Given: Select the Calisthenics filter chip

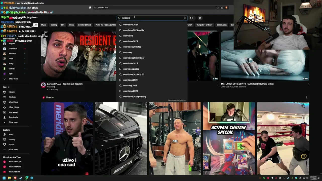Looking at the screenshot, I should [222, 25].
